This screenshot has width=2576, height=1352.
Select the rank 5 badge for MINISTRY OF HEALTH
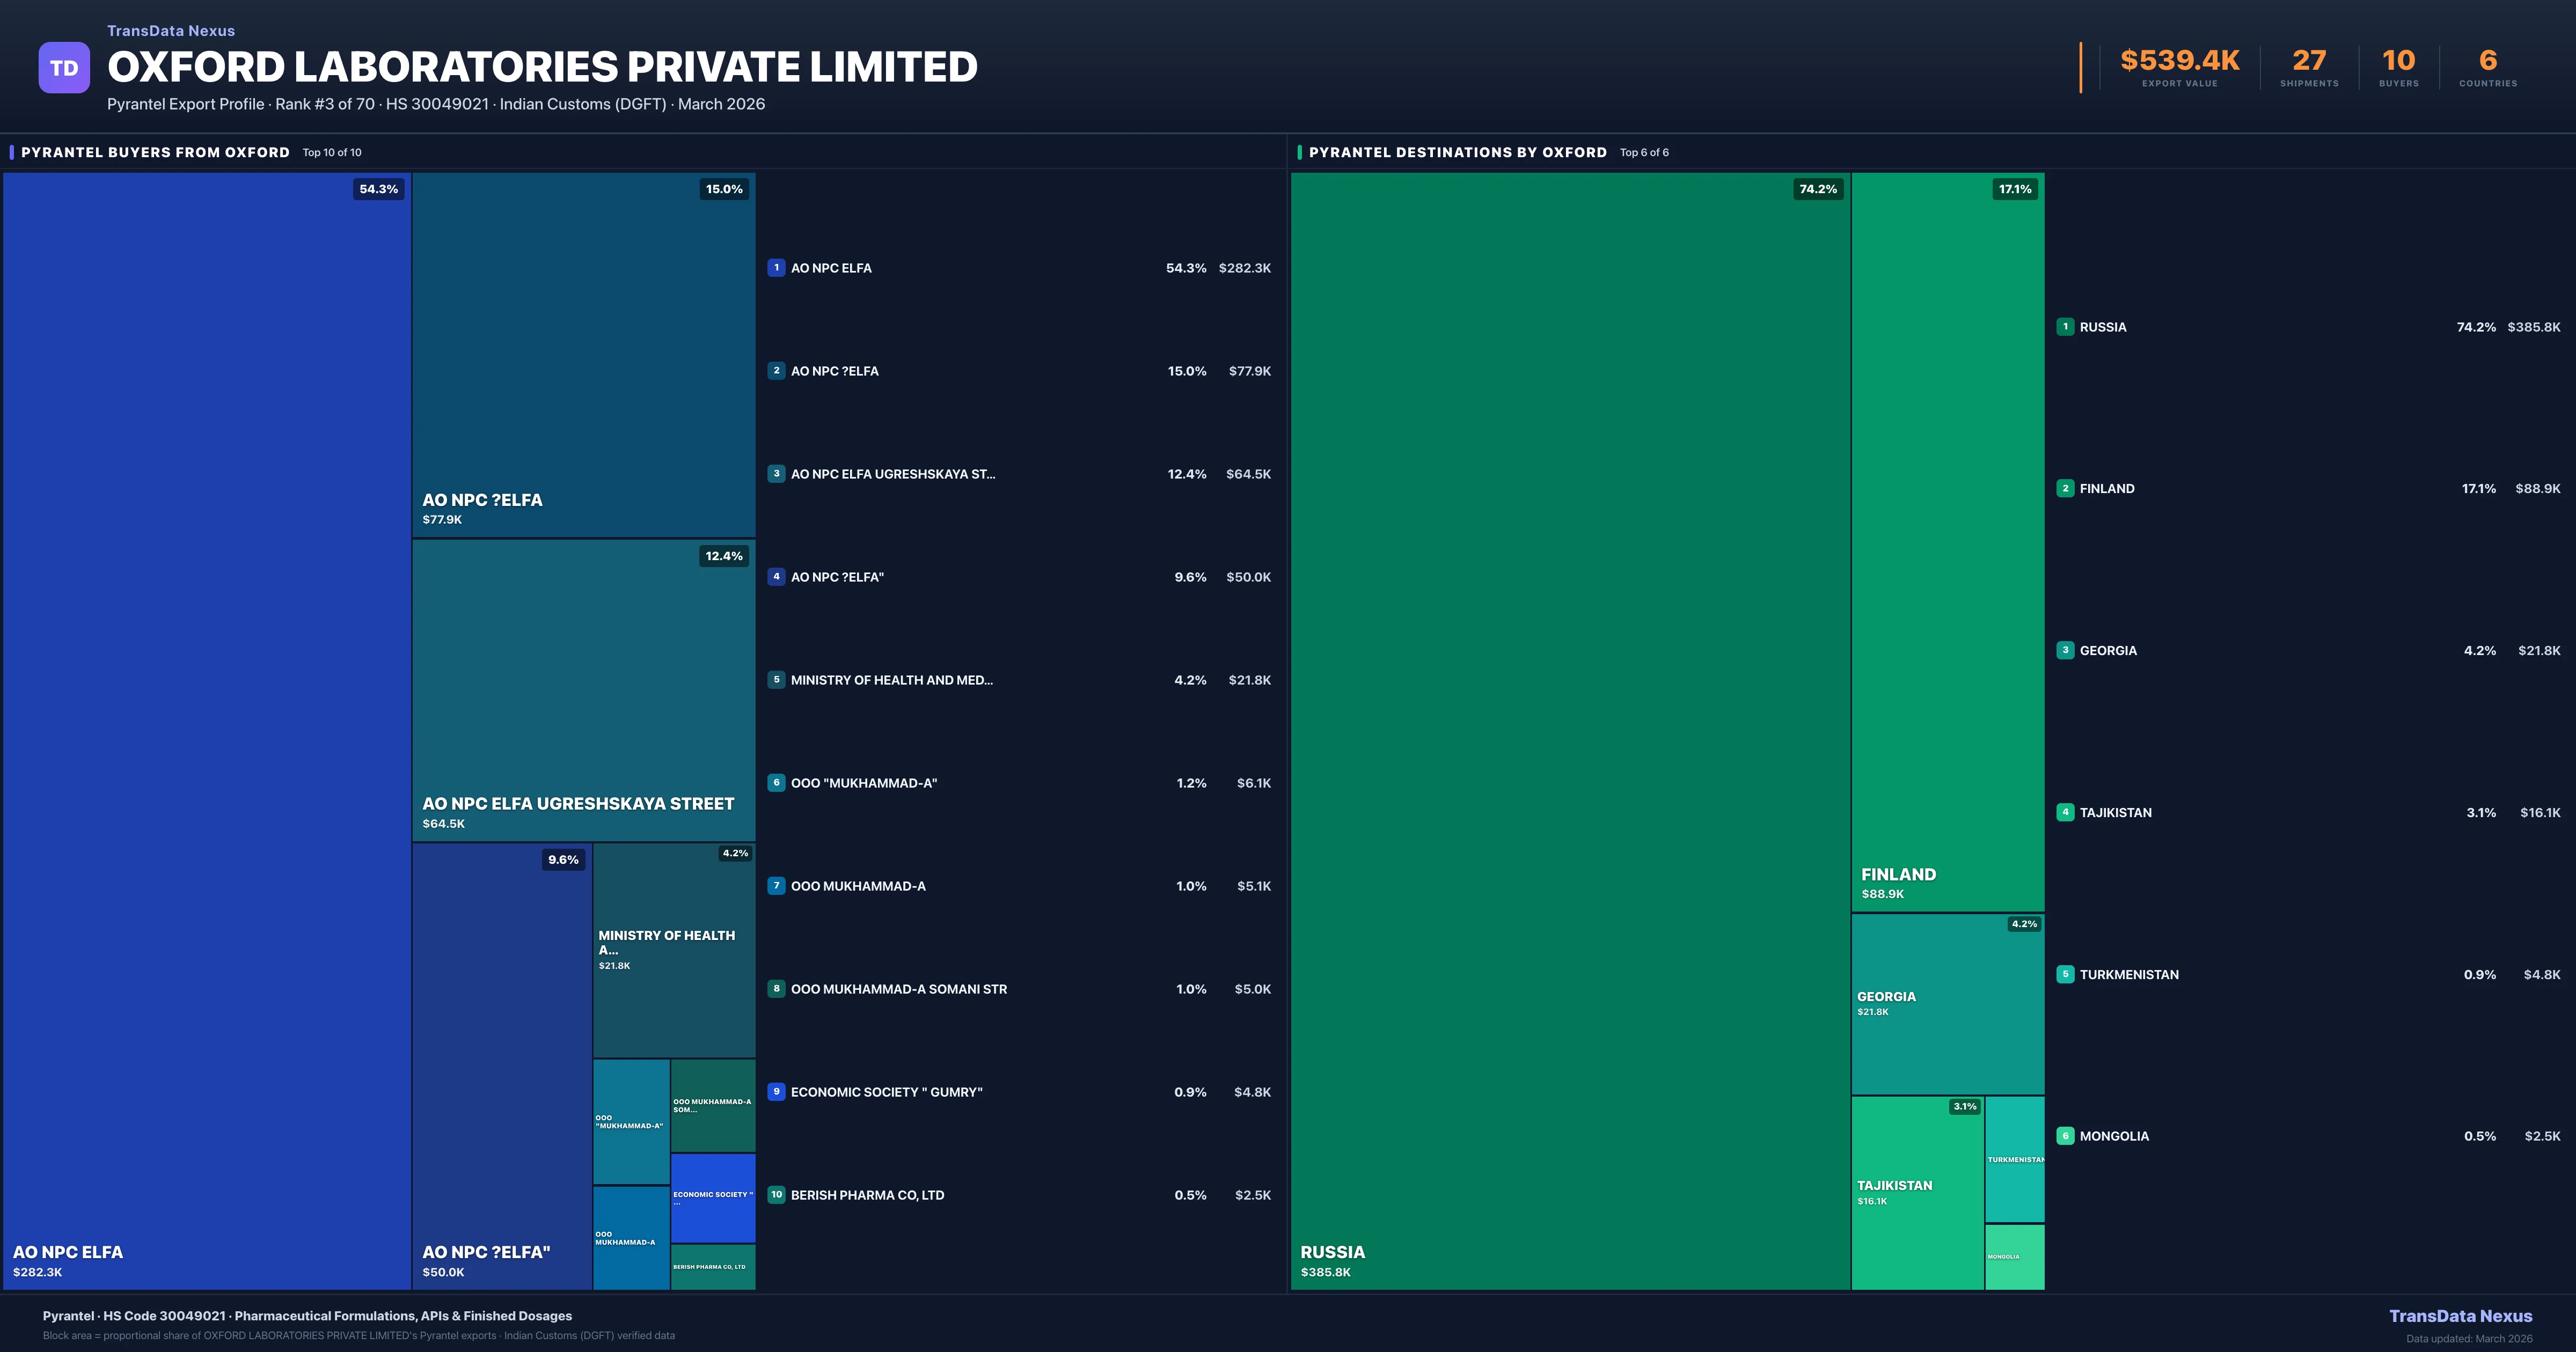coord(777,680)
